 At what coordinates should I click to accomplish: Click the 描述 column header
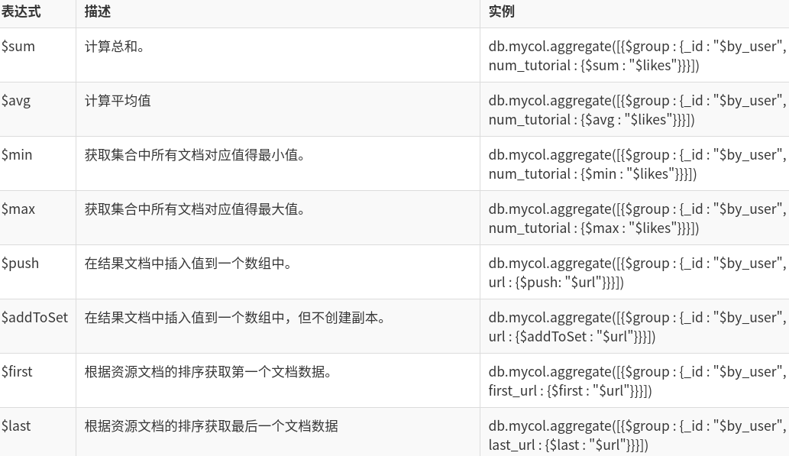[x=98, y=11]
